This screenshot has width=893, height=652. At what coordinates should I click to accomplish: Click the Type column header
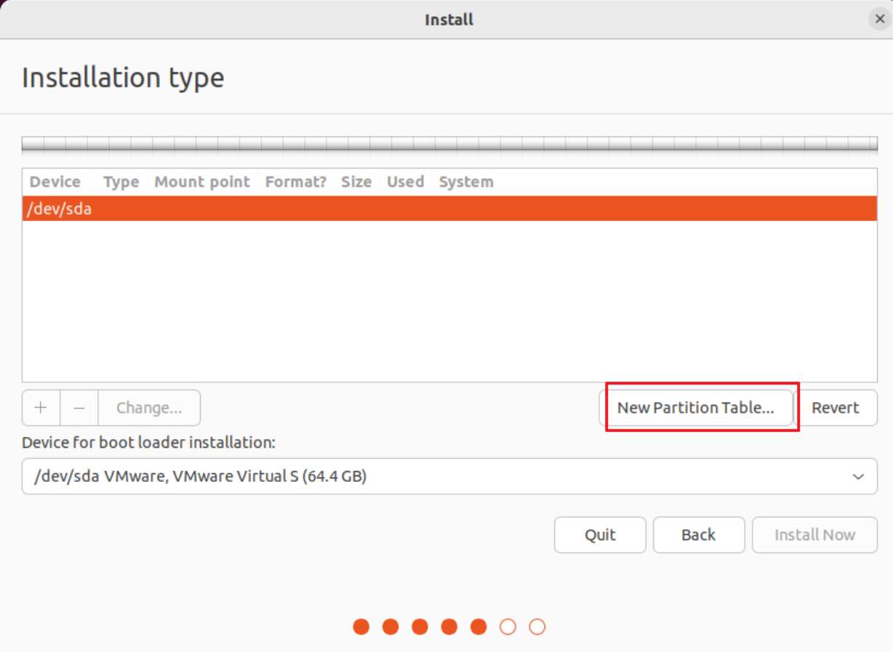click(x=121, y=182)
